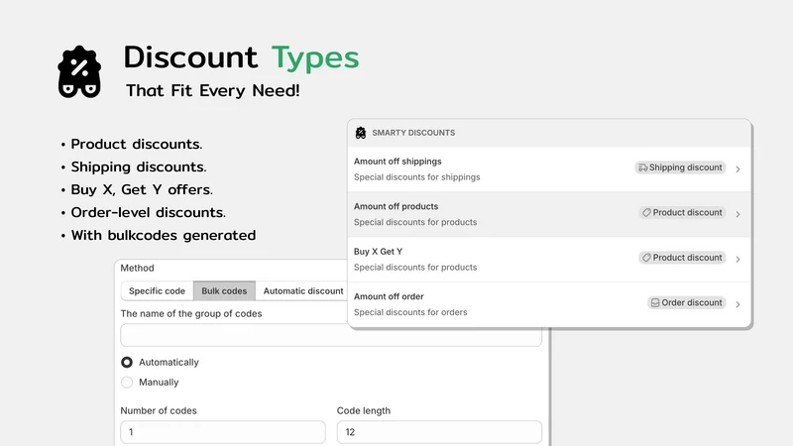Image resolution: width=793 pixels, height=446 pixels.
Task: Click the 'Number of codes' label
Action: point(159,410)
